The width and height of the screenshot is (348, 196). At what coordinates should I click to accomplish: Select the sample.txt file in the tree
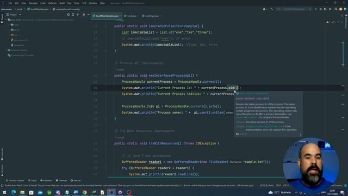coord(18,45)
